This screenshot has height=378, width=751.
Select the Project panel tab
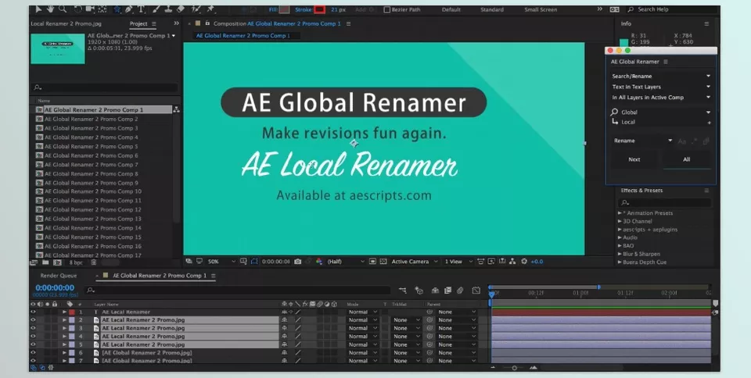(x=138, y=23)
